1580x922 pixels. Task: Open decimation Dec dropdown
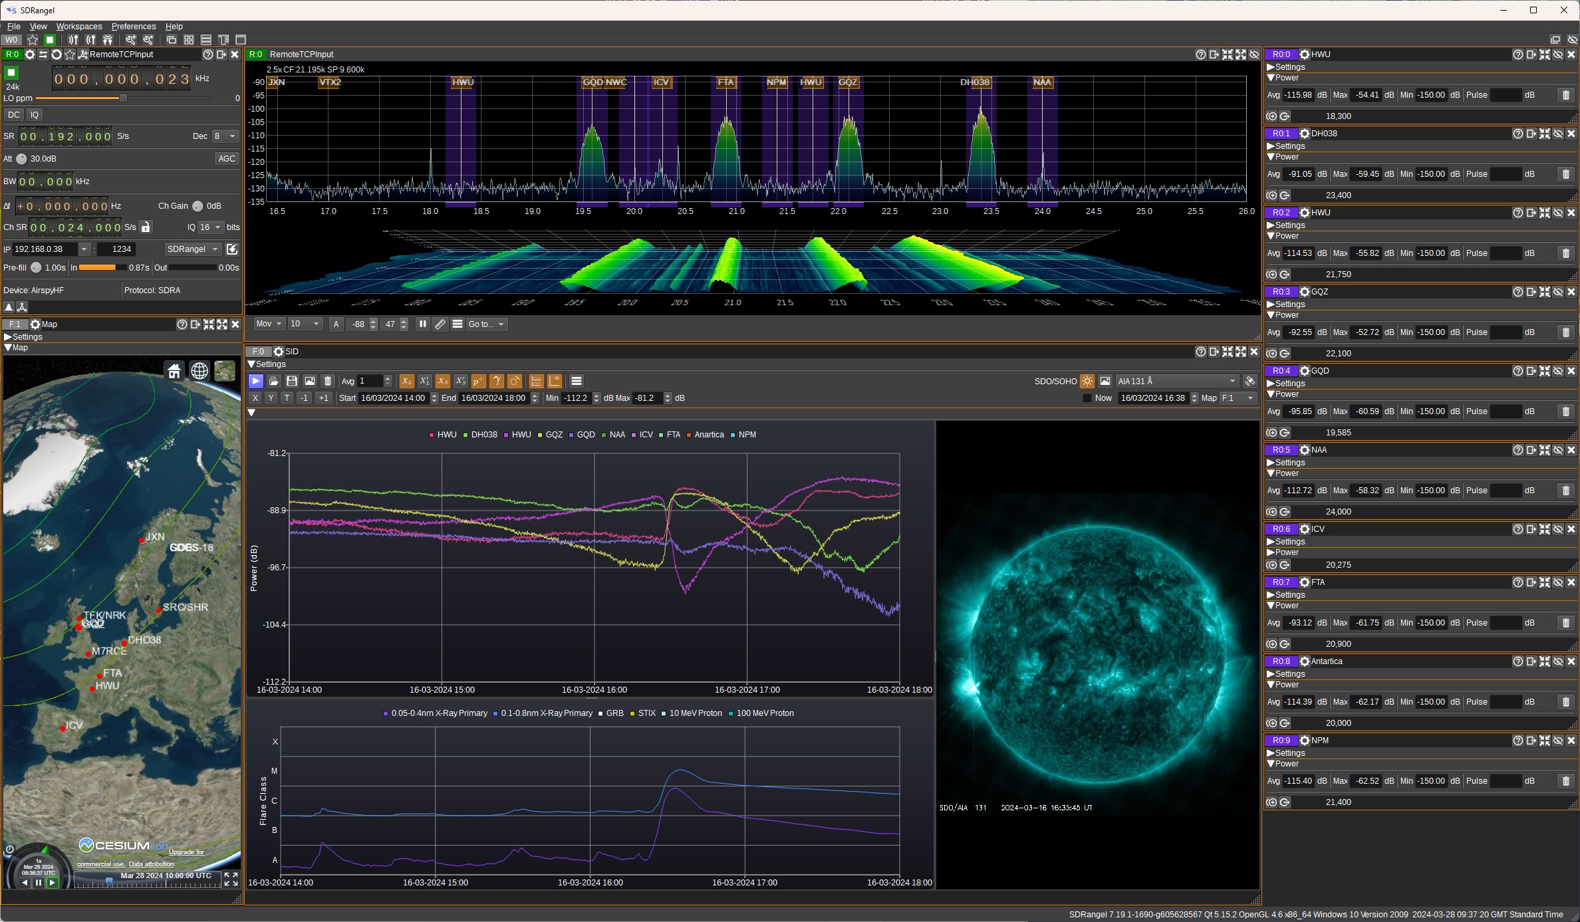point(225,136)
